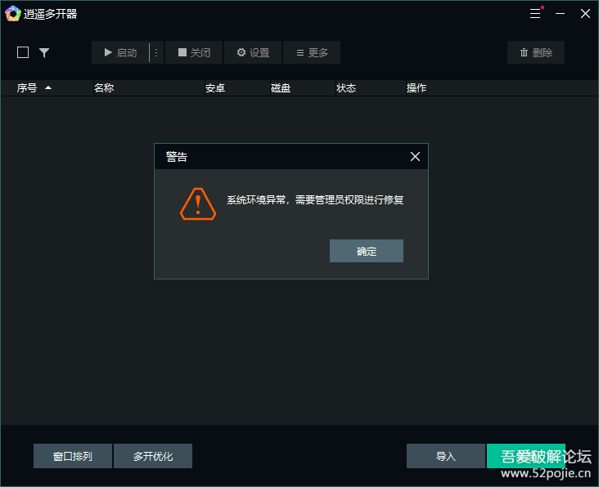Image resolution: width=599 pixels, height=487 pixels.
Task: Open the 更多 more menu
Action: (x=312, y=52)
